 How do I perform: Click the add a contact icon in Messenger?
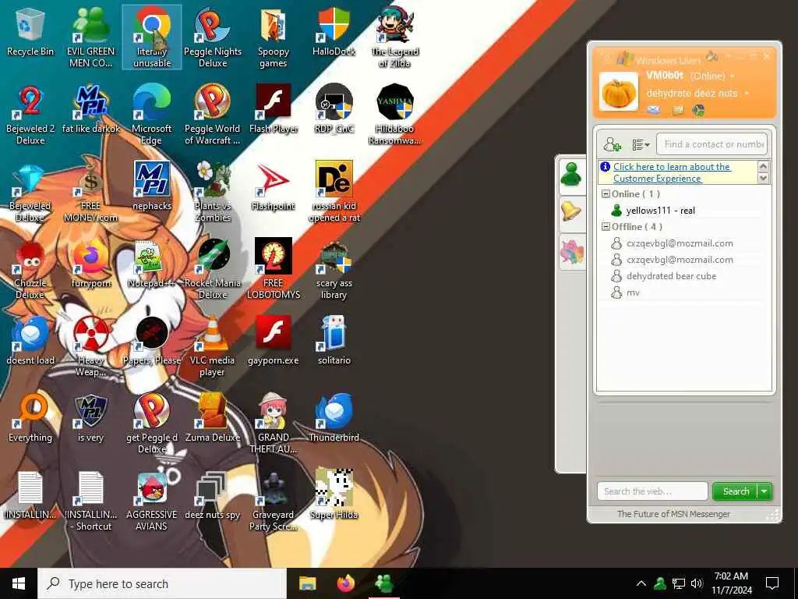(613, 144)
